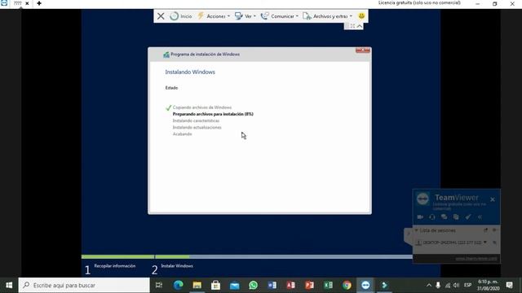Click the Inicio button in TeamViewer toolbar
The image size is (522, 293).
(181, 16)
